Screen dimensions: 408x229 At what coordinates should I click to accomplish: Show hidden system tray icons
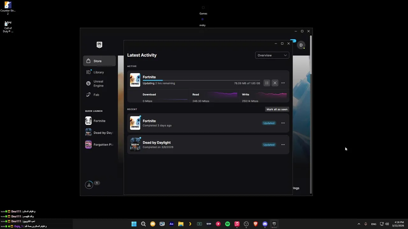(x=359, y=224)
